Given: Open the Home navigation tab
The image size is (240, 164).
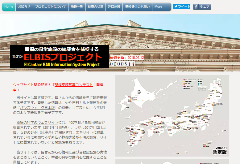Looking at the screenshot, I should coord(9,7).
